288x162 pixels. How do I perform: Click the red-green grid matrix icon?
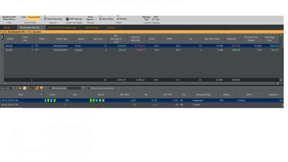[32, 88]
